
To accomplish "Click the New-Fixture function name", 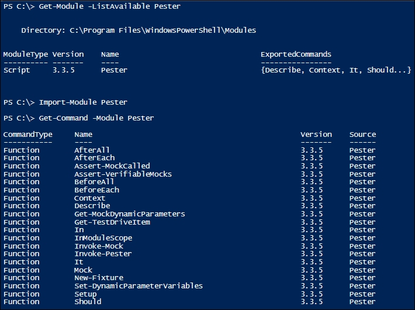I will point(99,278).
